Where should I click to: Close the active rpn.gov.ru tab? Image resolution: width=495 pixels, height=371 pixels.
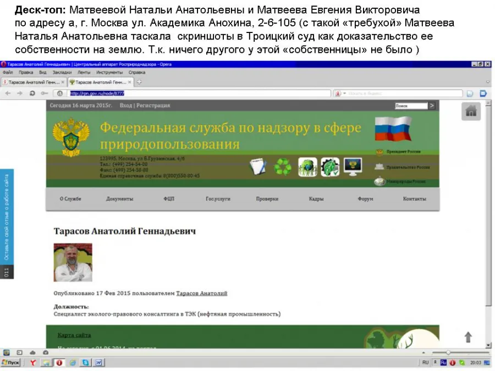pyautogui.click(x=129, y=82)
